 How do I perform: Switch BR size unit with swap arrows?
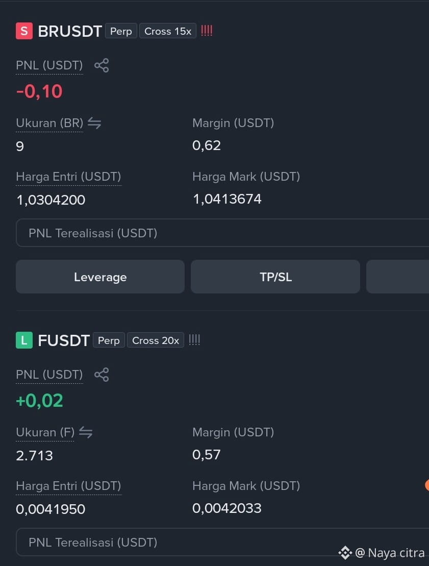click(94, 123)
